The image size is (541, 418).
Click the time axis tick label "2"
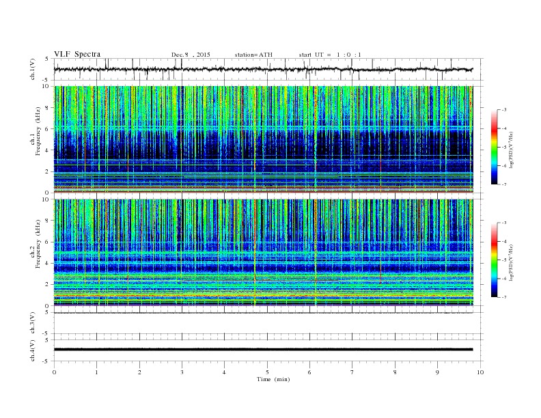coord(139,372)
